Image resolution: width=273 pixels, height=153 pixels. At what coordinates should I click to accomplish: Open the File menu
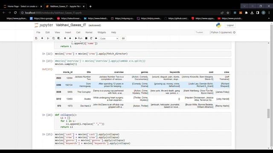pyautogui.click(x=38, y=32)
